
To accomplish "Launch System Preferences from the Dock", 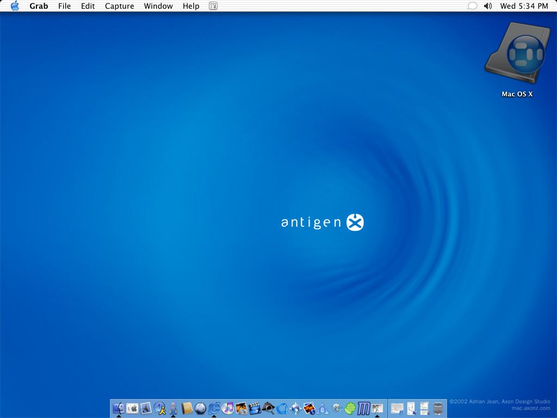I will click(132, 408).
